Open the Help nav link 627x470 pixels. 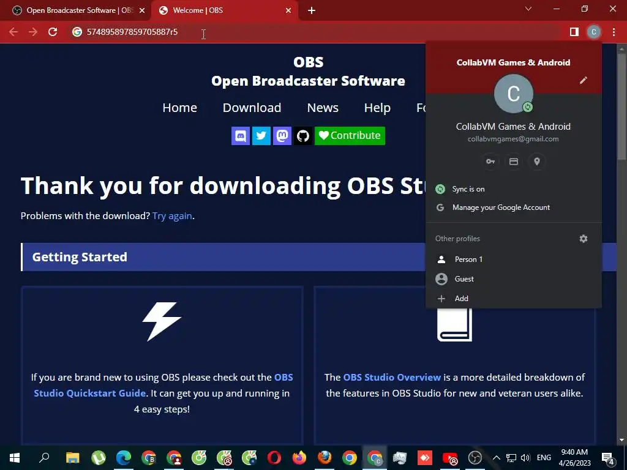coord(377,108)
